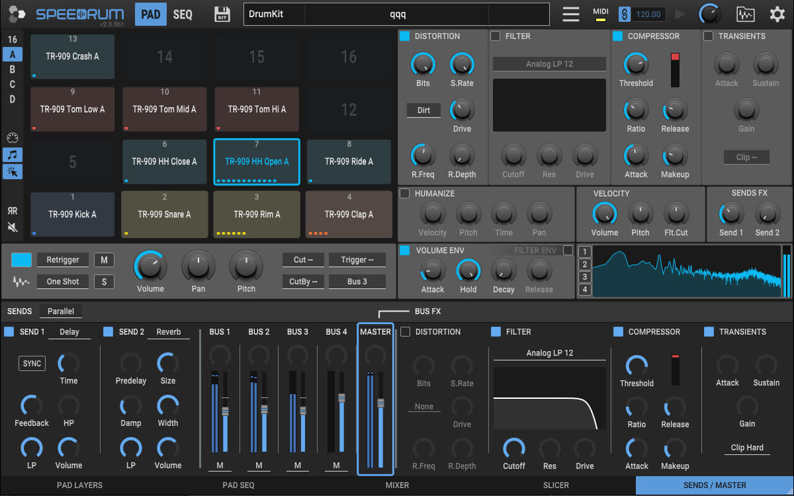The width and height of the screenshot is (794, 496).
Task: Mute BUS 1 with its M button
Action: click(220, 466)
